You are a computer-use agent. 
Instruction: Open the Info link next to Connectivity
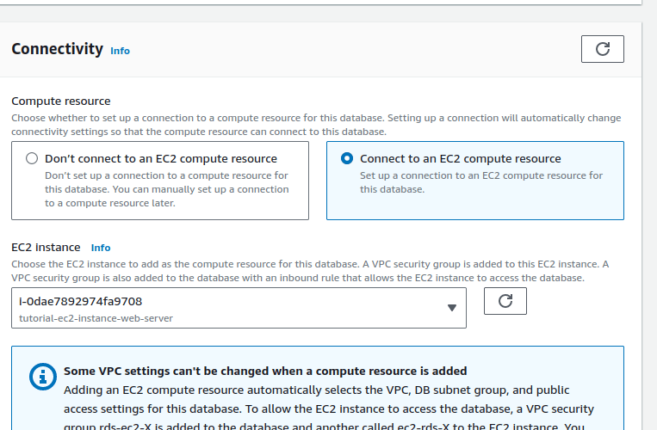click(x=120, y=51)
